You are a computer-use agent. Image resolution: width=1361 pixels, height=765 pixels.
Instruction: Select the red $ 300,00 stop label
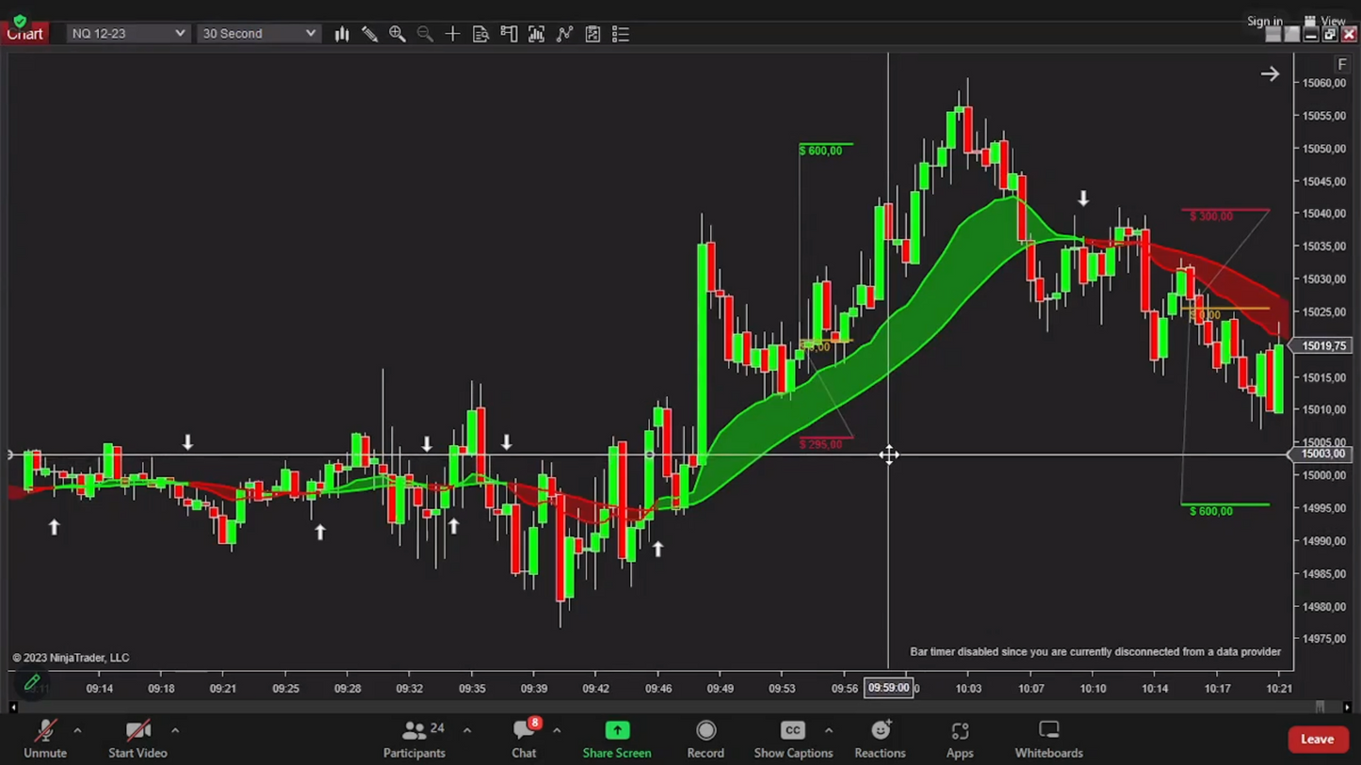click(1210, 216)
